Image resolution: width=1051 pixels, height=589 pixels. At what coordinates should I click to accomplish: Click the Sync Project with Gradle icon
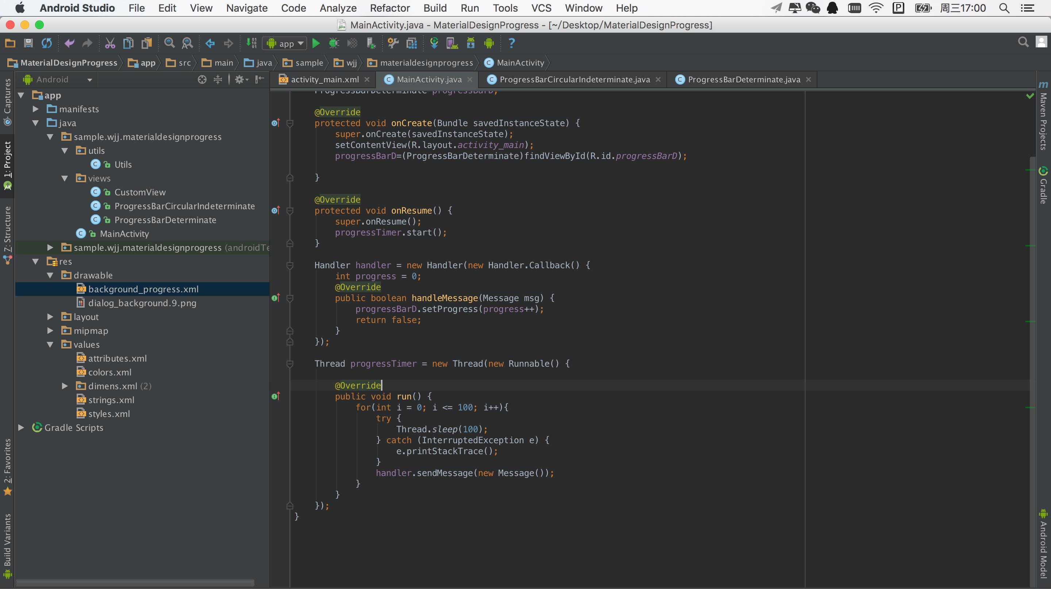pos(434,43)
